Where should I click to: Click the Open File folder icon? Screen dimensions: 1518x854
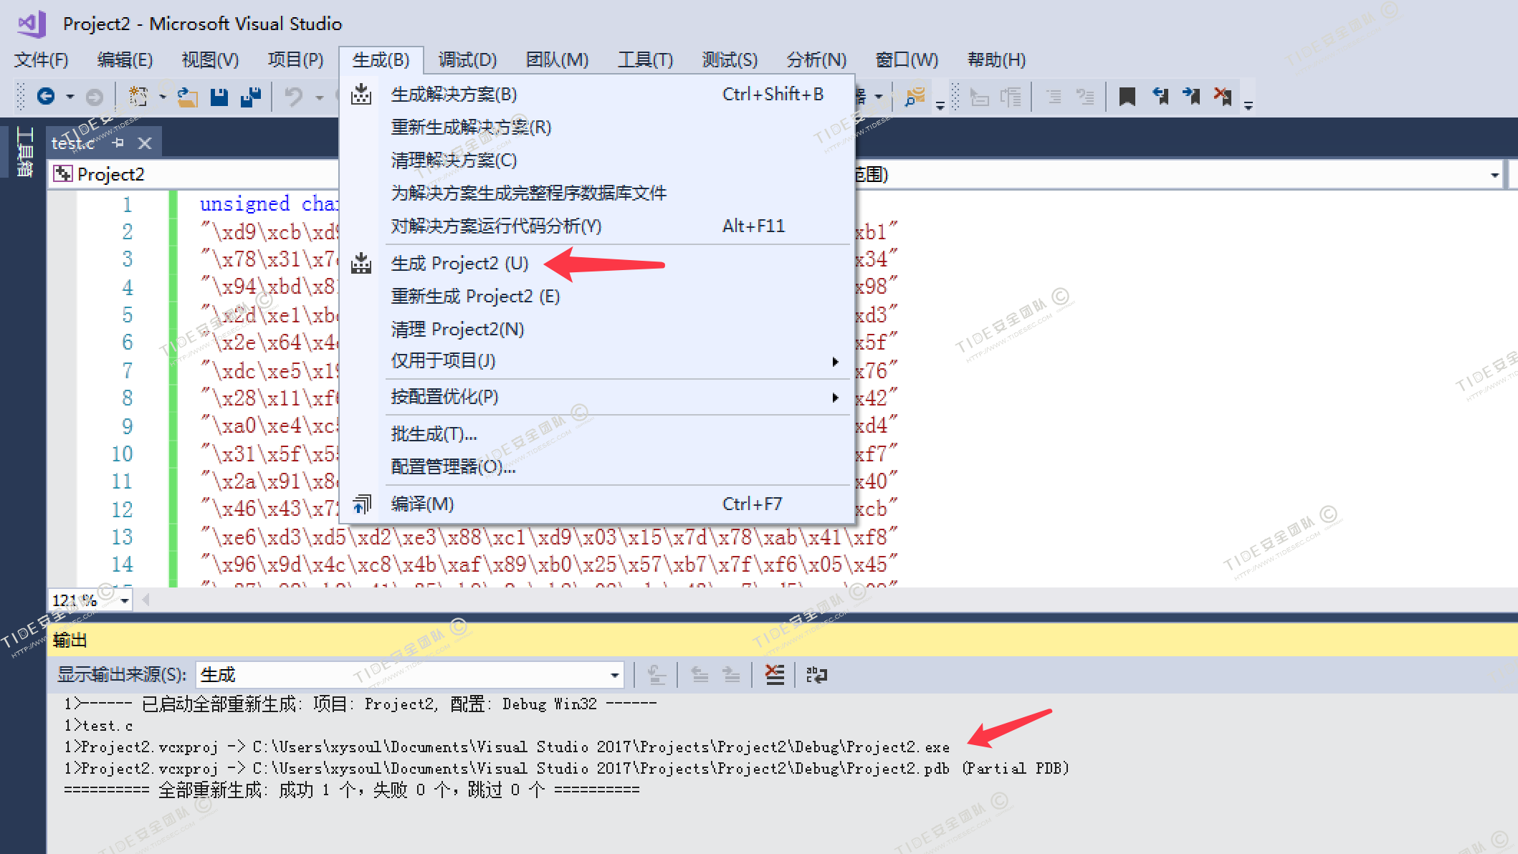click(188, 96)
